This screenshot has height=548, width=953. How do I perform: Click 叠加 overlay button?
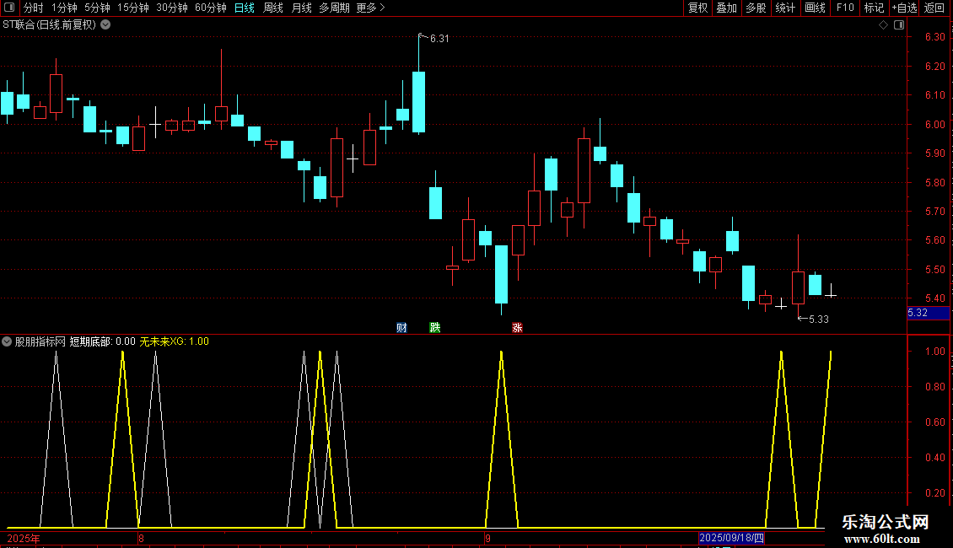[x=726, y=8]
